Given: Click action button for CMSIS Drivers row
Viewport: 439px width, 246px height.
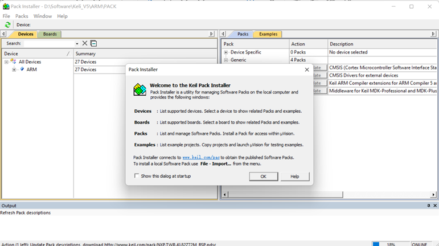Looking at the screenshot, I should click(x=320, y=75).
